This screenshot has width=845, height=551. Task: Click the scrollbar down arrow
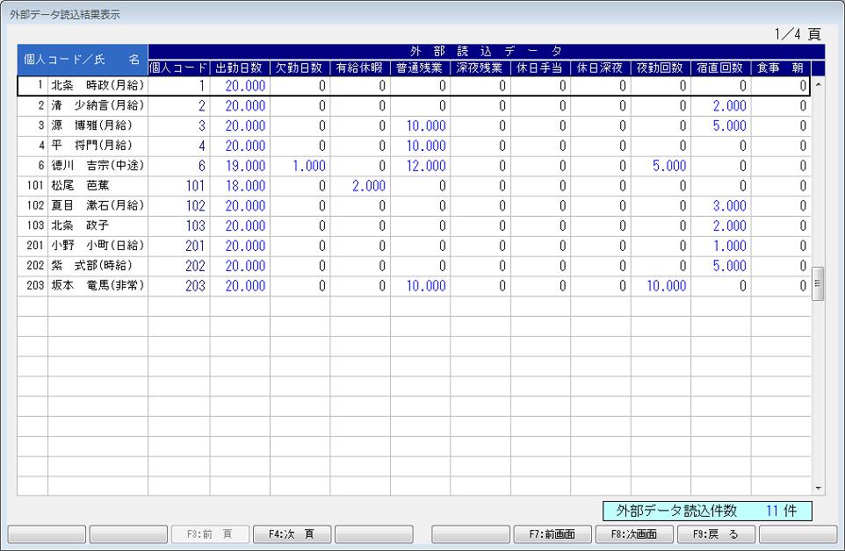click(819, 488)
